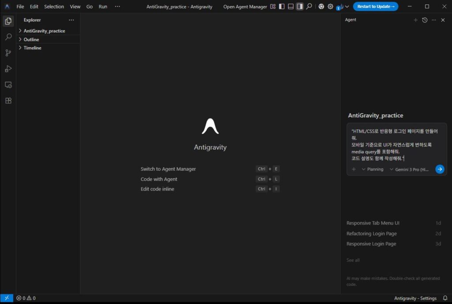This screenshot has width=452, height=304.
Task: Open the settings gear in title bar
Action: coord(330,7)
